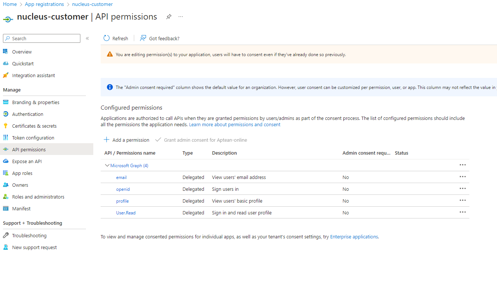Open the User.Read permission link
The height and width of the screenshot is (293, 497).
pos(126,213)
